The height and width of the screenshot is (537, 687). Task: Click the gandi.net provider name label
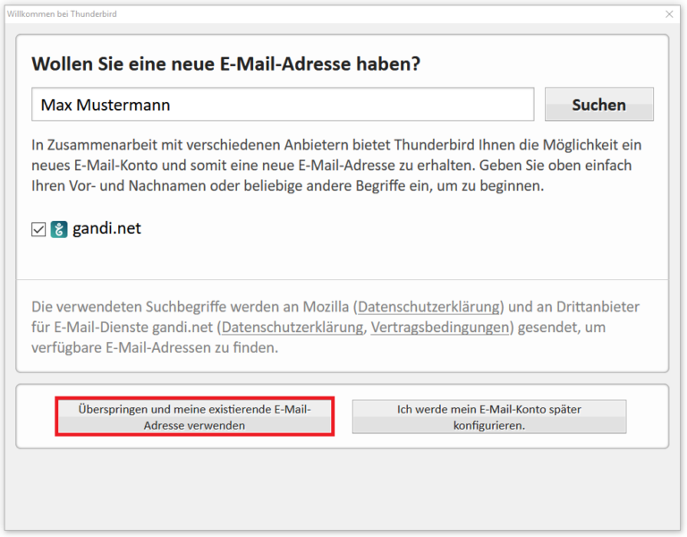(x=106, y=229)
